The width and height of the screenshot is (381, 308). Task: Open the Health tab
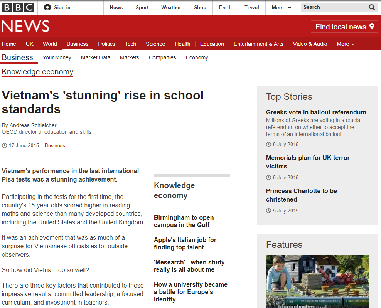tap(182, 44)
